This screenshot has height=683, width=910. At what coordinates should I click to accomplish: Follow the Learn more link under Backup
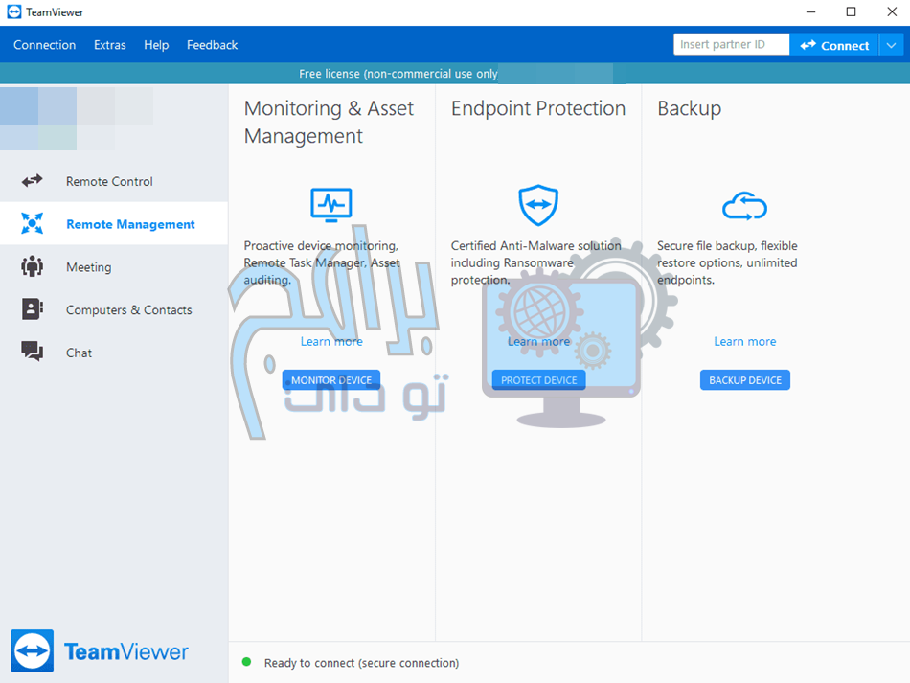[x=744, y=342]
